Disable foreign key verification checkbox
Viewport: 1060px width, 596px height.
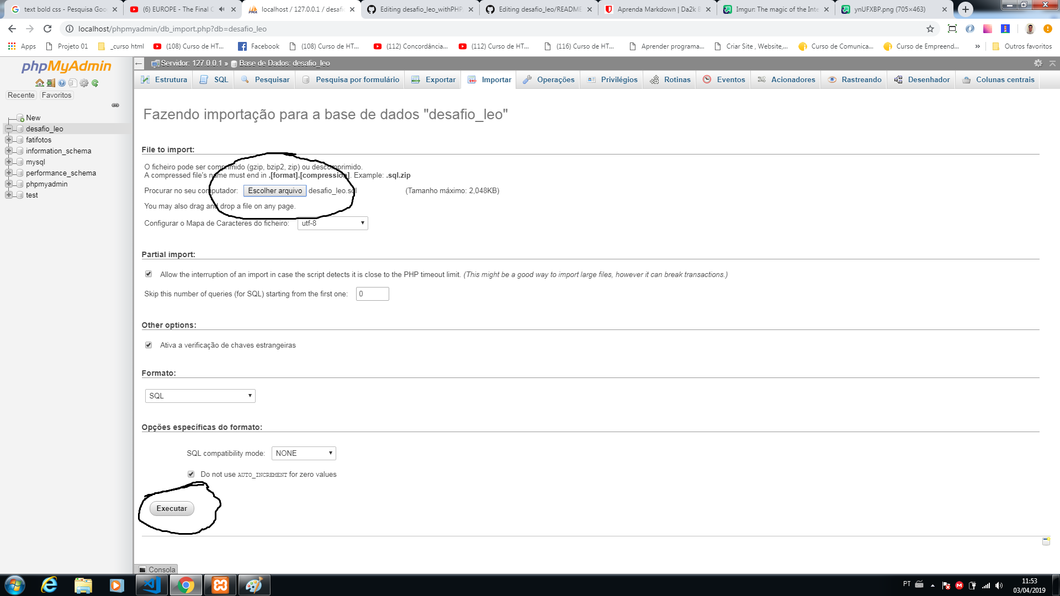pos(149,345)
